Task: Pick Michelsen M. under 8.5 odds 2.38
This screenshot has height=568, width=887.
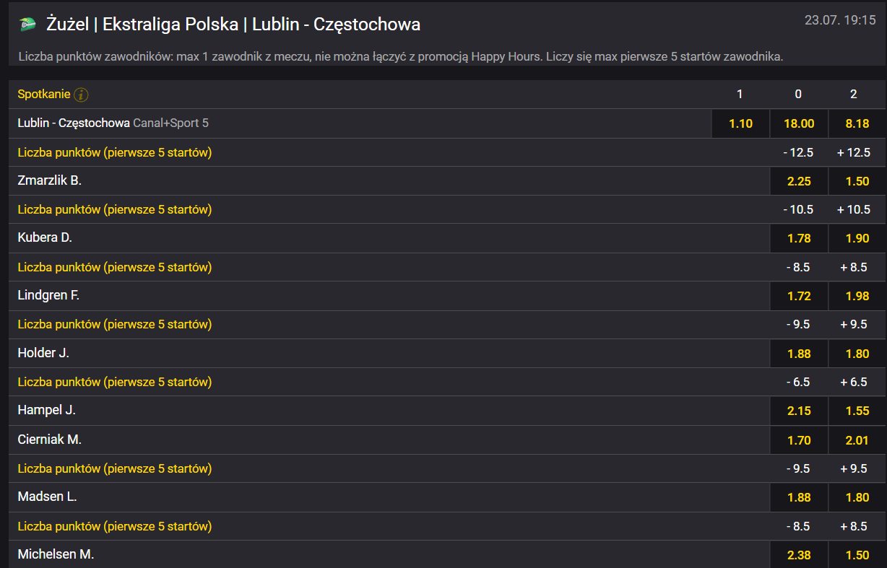Action: pyautogui.click(x=799, y=555)
